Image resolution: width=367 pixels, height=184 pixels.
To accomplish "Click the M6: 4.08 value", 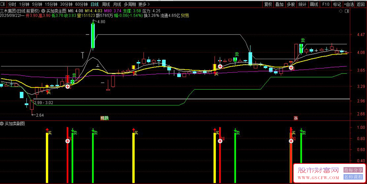I will pos(75,11).
